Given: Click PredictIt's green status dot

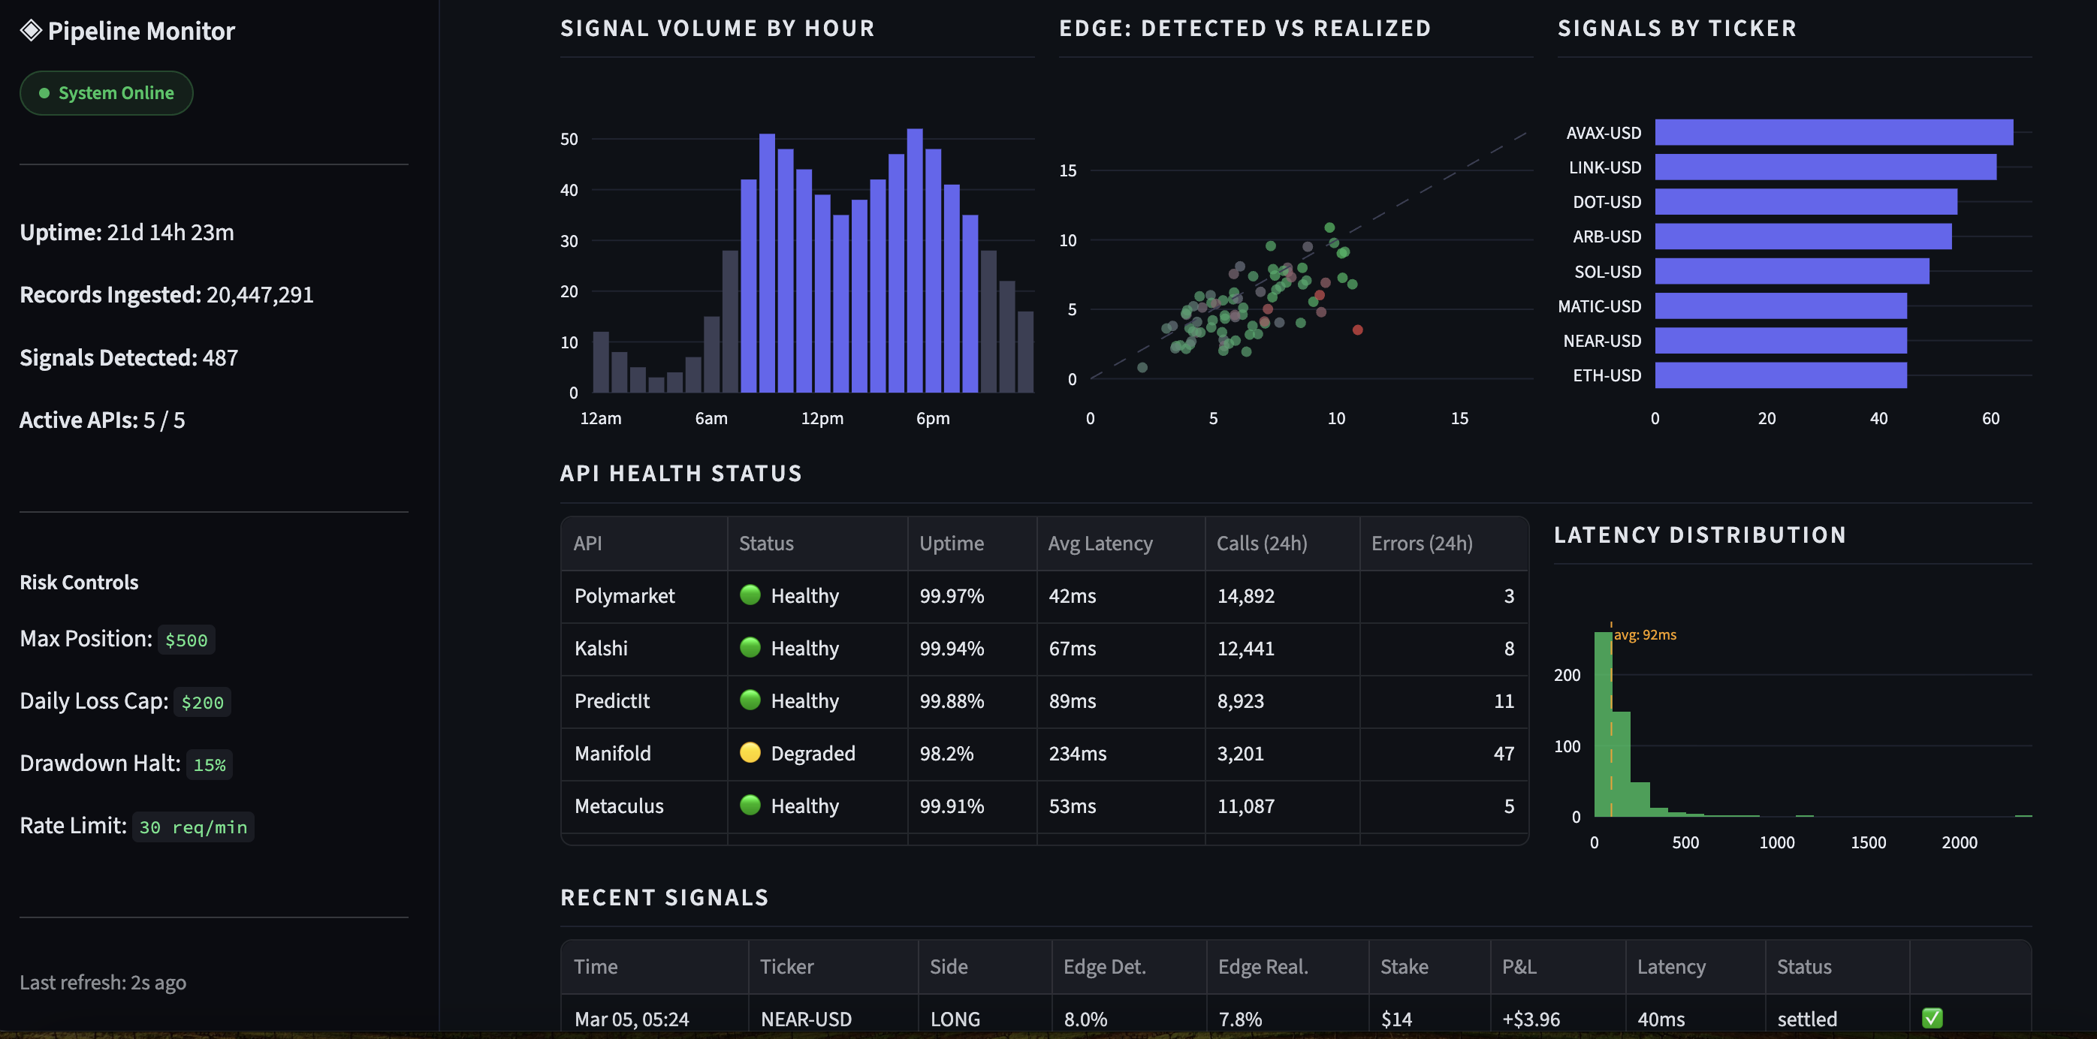Looking at the screenshot, I should coord(750,700).
